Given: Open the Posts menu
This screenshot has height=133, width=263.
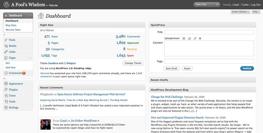Looking at the screenshot, I should [x=12, y=40].
